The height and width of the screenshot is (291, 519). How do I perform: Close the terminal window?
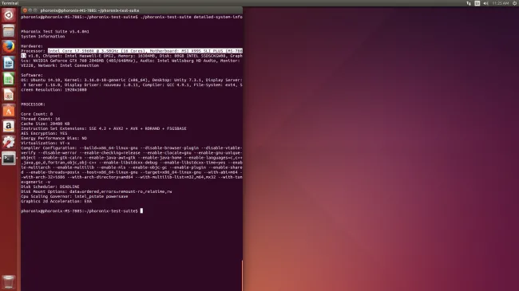[25, 10]
